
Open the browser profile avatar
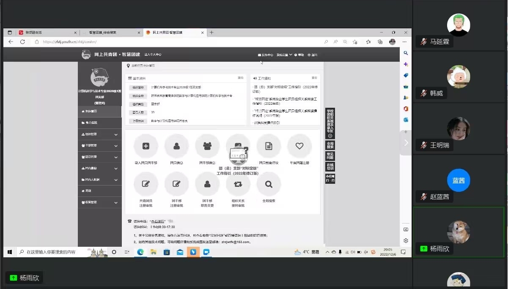(x=392, y=42)
